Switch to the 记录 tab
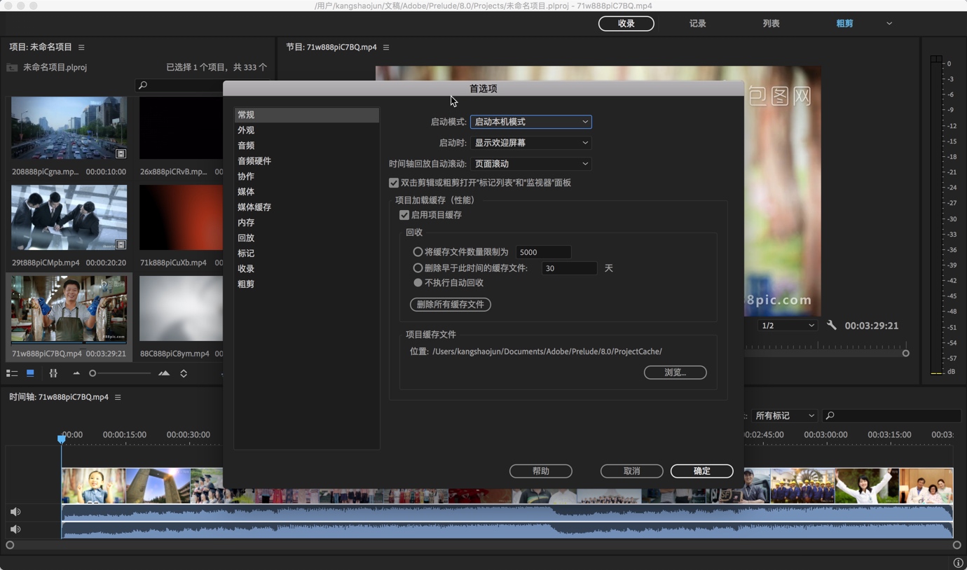 [x=697, y=23]
